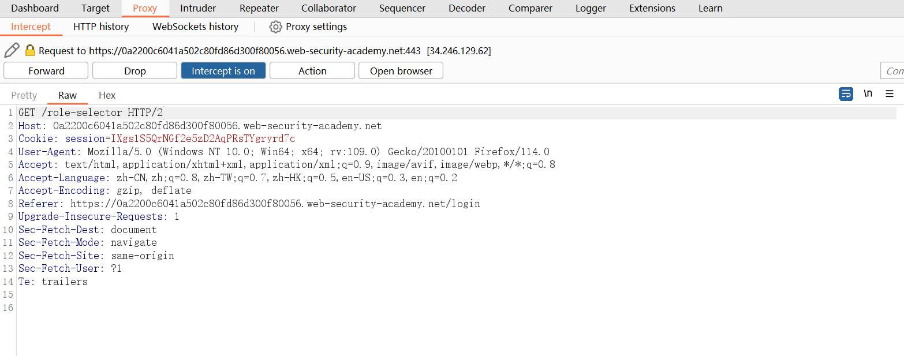
Task: Select the Pretty view tab
Action: click(24, 95)
